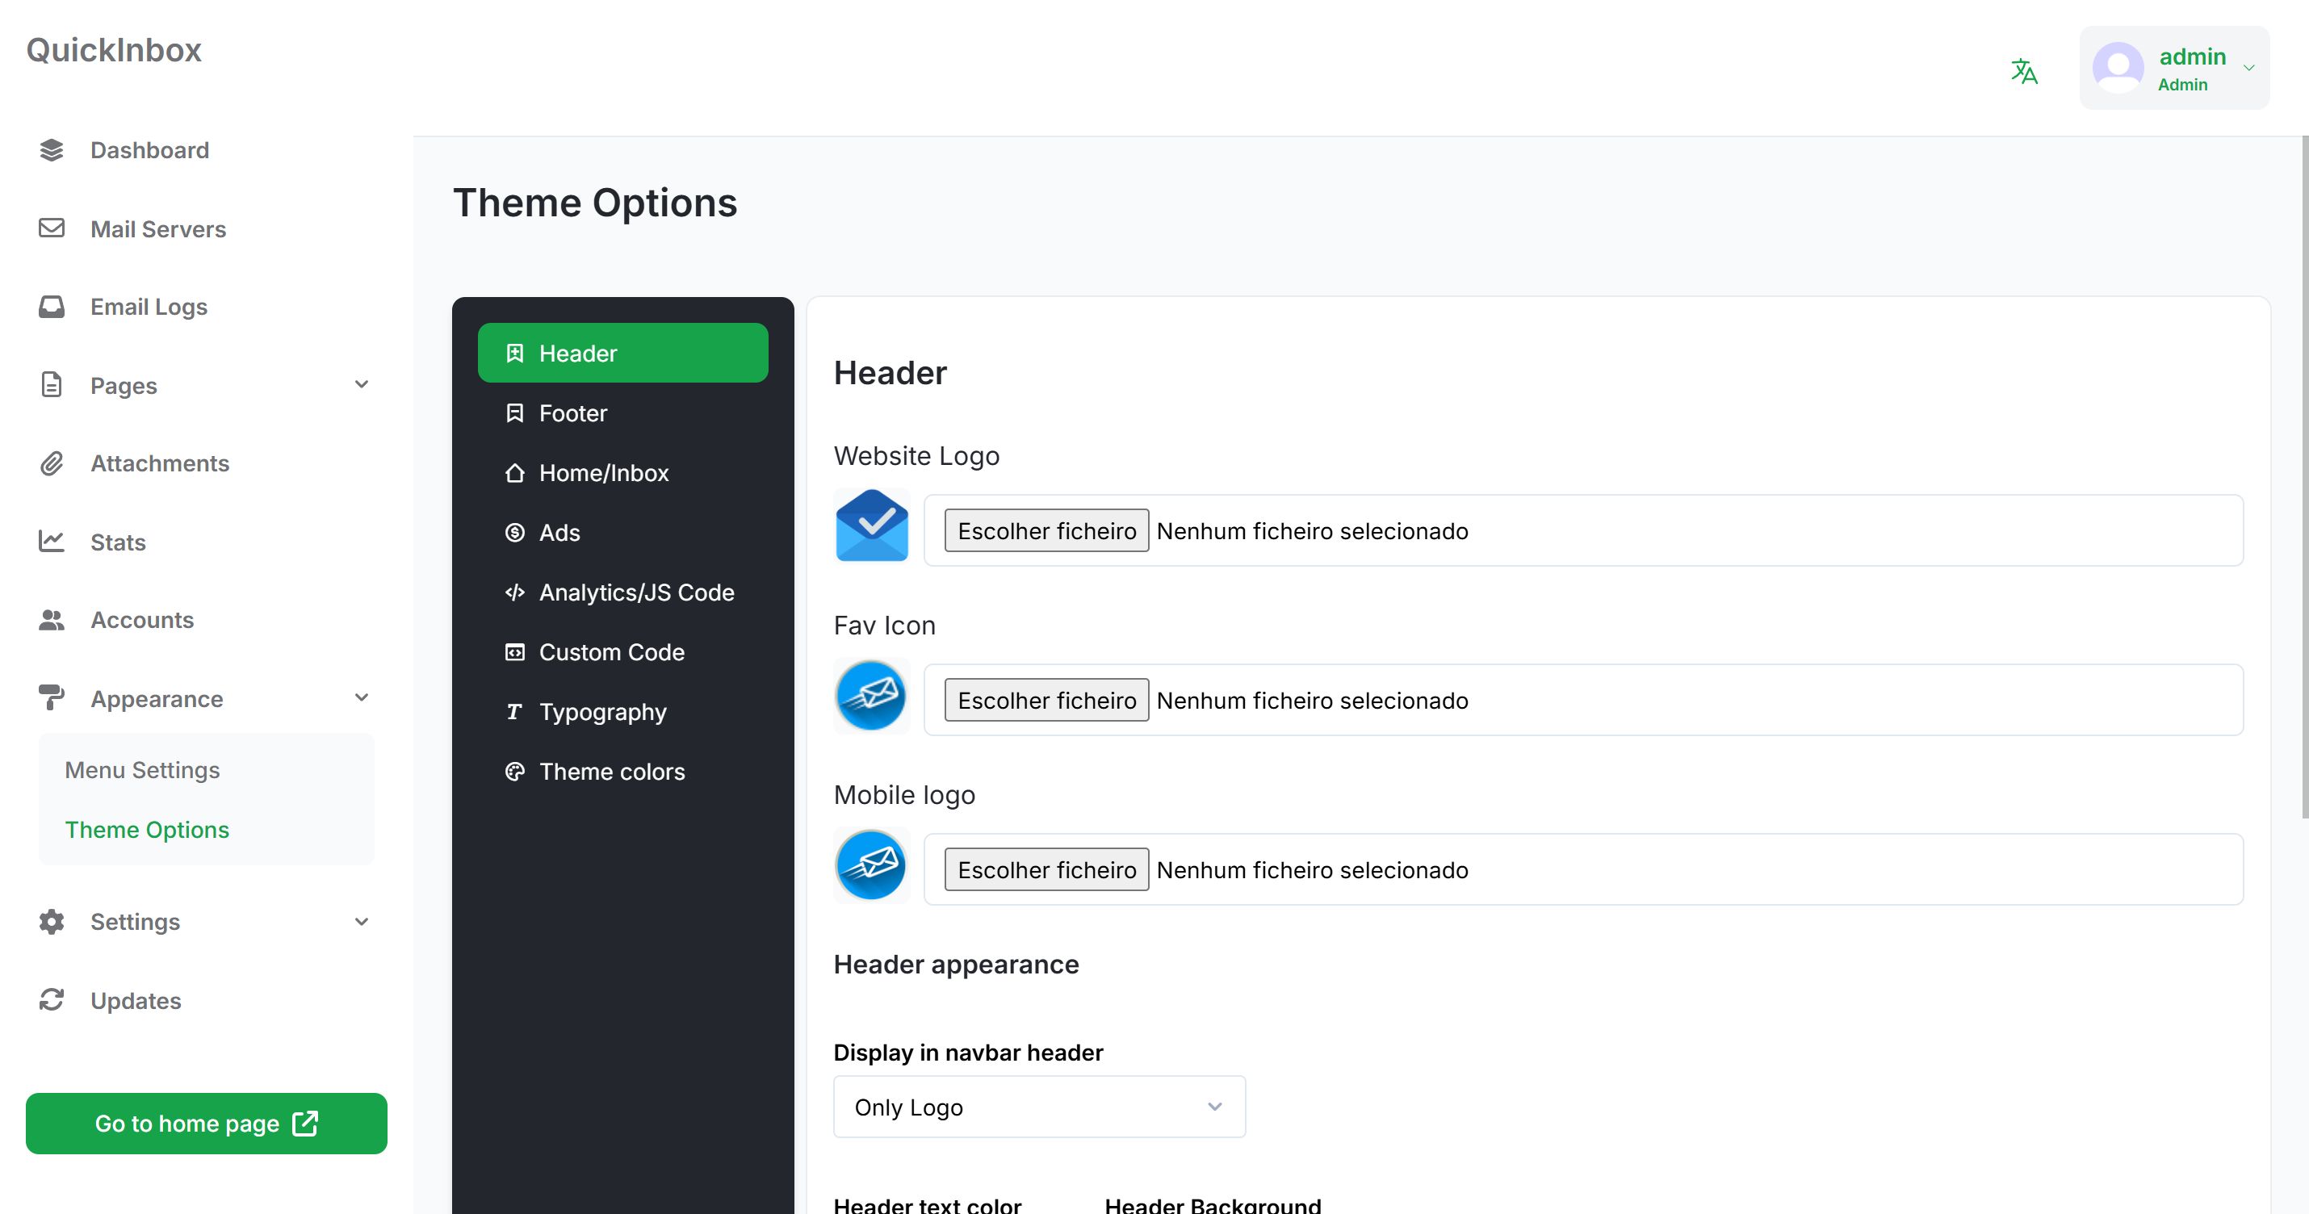Click the Theme colors palette icon
The image size is (2309, 1214).
(514, 772)
